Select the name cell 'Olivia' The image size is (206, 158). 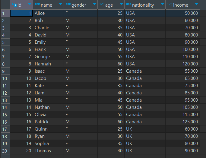pos(48,115)
